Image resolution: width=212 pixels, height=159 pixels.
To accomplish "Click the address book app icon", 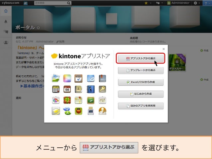I will 78,89.
